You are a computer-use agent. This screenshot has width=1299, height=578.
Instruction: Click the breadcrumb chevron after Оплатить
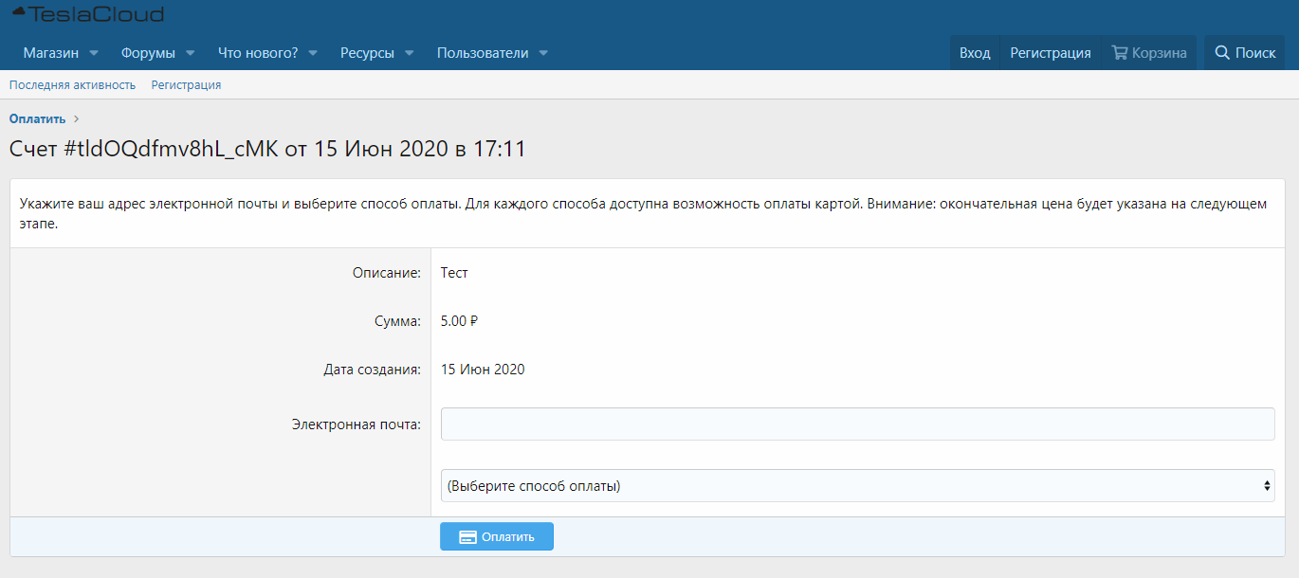click(x=77, y=118)
